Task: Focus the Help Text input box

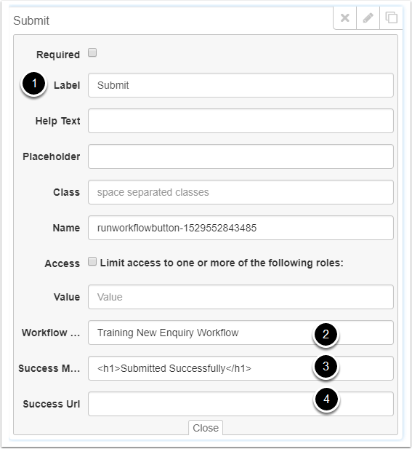Action: pyautogui.click(x=241, y=121)
